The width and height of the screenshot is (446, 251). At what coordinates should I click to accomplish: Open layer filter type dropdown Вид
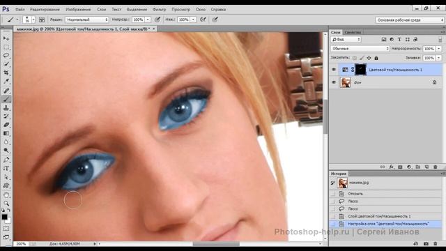pyautogui.click(x=346, y=40)
